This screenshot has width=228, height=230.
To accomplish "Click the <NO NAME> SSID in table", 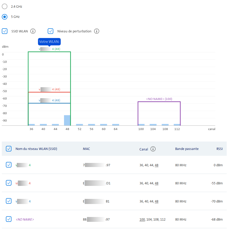I will [x=25, y=219].
